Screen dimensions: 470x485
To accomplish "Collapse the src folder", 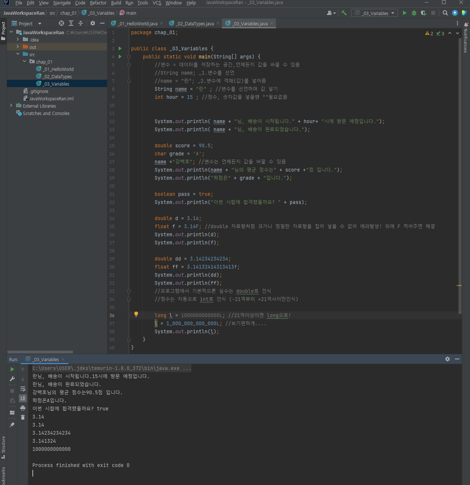I will [18, 54].
